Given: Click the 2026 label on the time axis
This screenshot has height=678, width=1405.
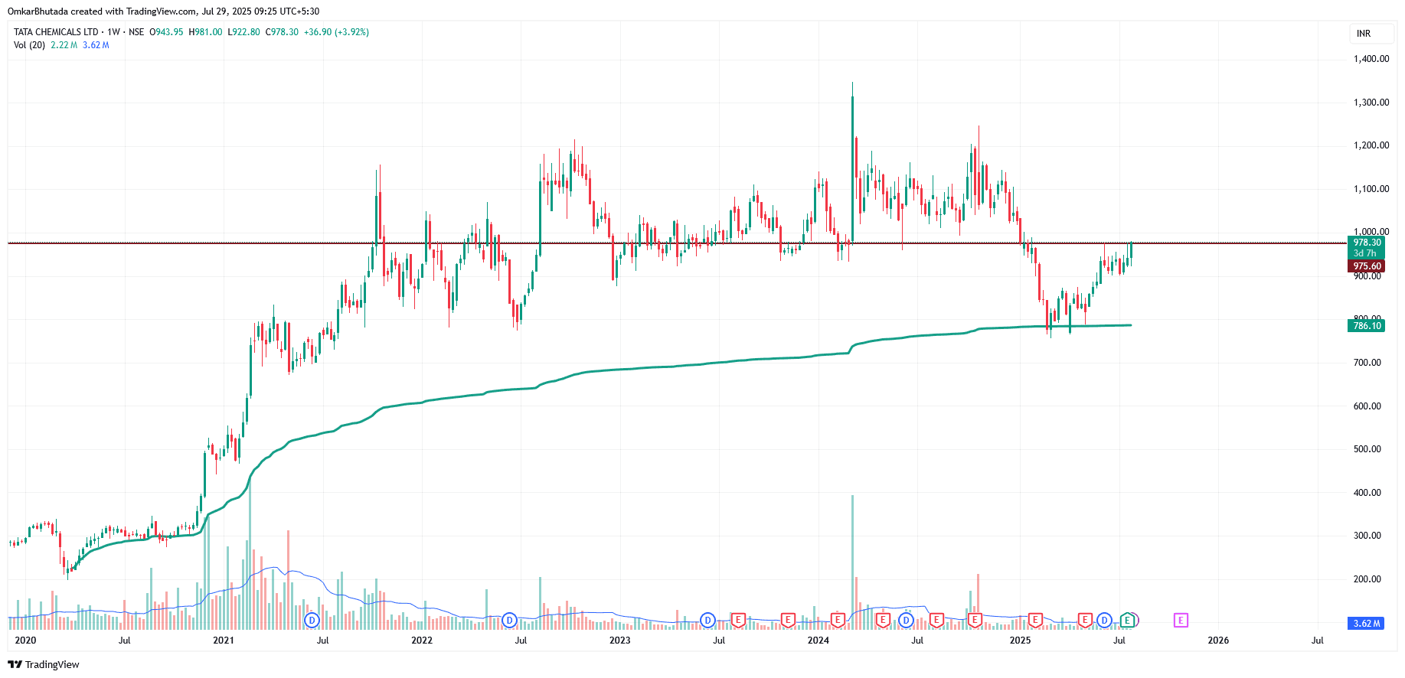Looking at the screenshot, I should click(x=1218, y=641).
